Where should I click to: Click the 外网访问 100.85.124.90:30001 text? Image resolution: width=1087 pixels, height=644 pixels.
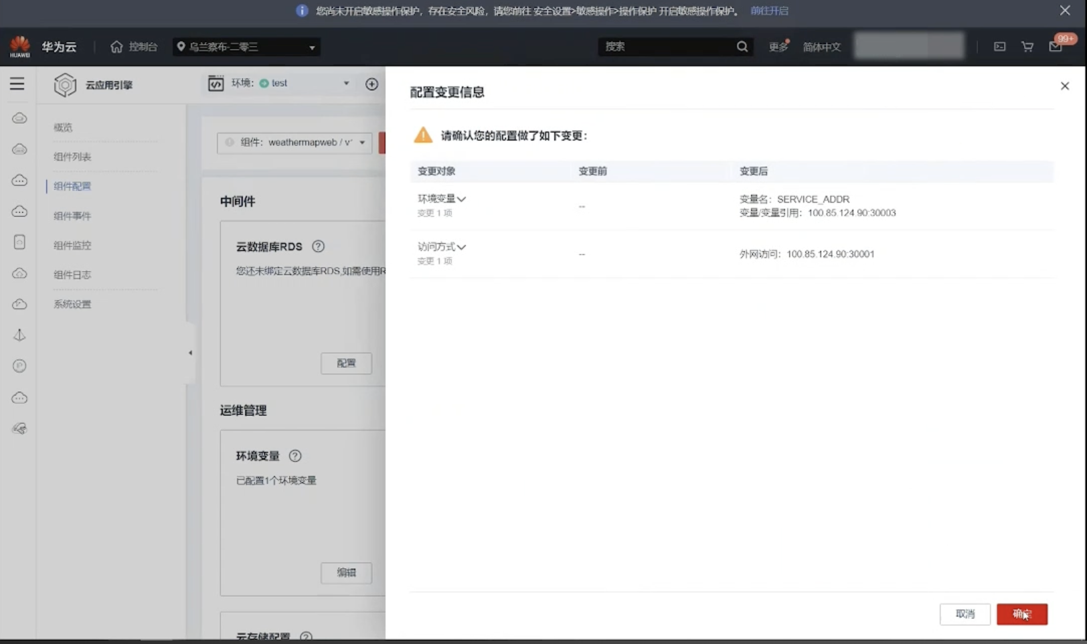click(x=807, y=254)
